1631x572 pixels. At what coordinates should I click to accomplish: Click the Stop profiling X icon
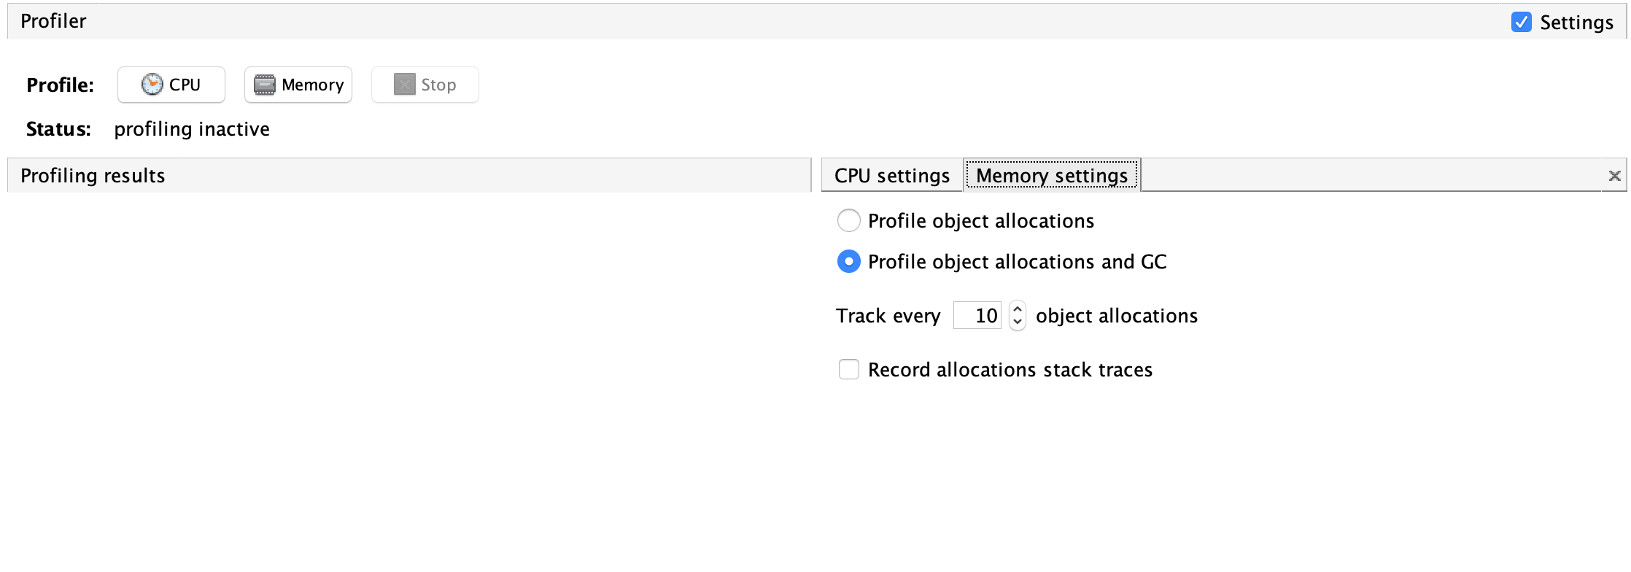[404, 85]
